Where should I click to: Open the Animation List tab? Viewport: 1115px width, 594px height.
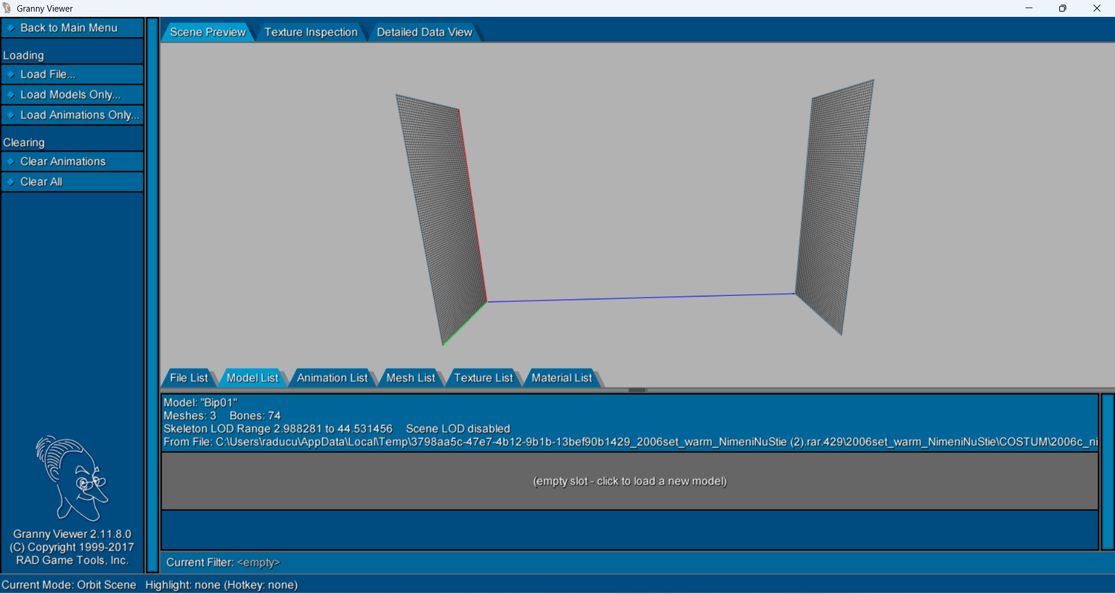[332, 378]
